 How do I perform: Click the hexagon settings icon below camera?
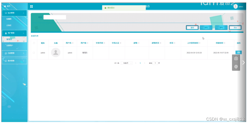pos(236,67)
